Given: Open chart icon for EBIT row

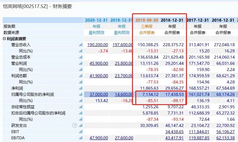Looking at the screenshot, I should click(x=81, y=132).
